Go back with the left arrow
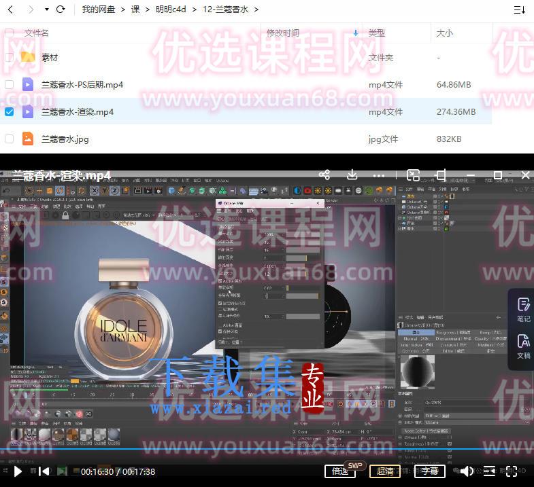The height and width of the screenshot is (487, 534). (10, 10)
